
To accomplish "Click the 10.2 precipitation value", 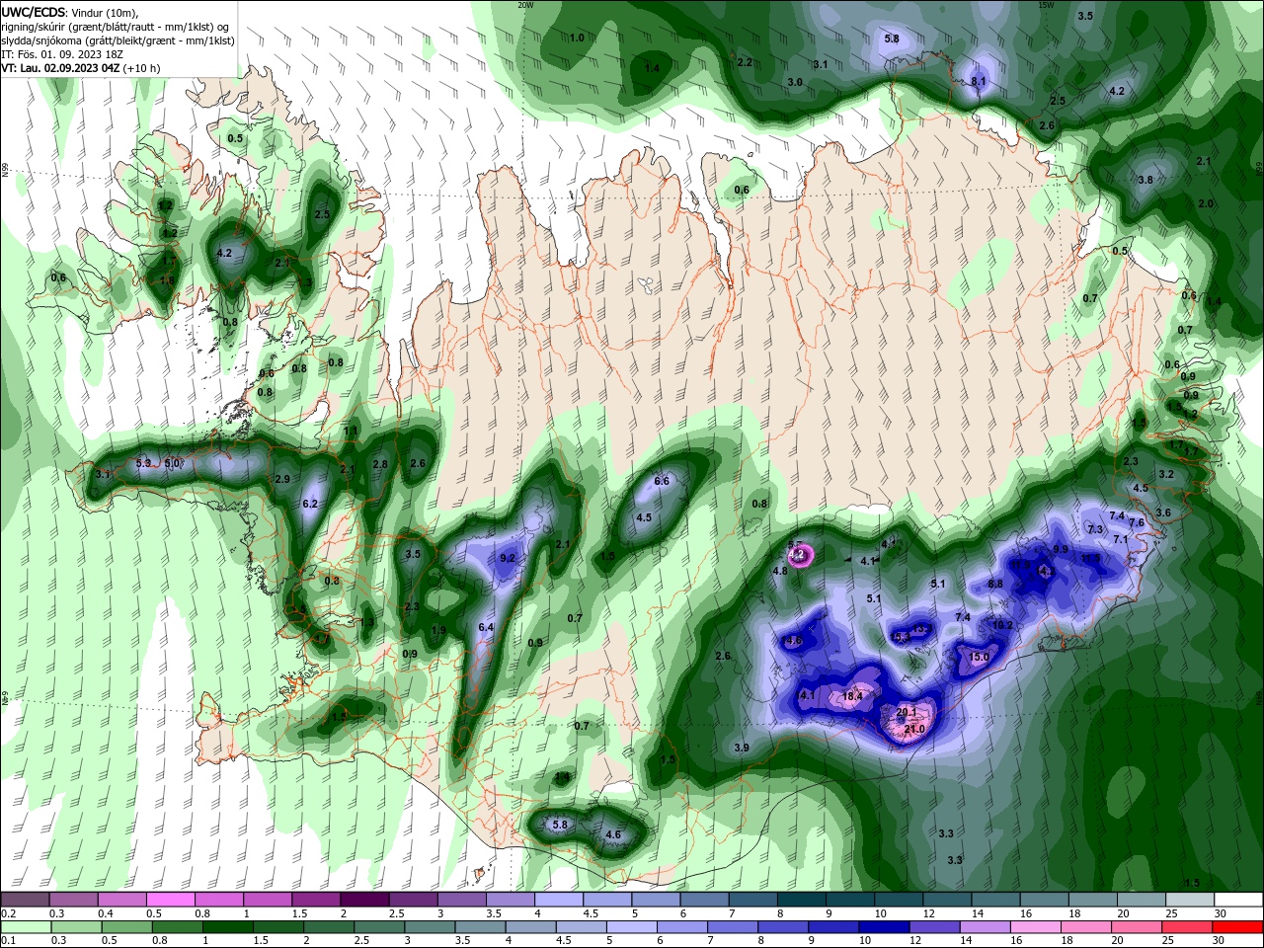I will click(1002, 625).
